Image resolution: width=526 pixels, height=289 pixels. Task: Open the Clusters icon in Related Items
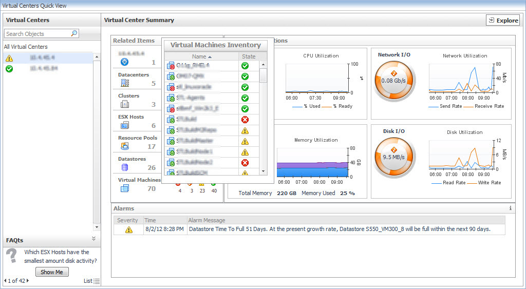pyautogui.click(x=124, y=104)
